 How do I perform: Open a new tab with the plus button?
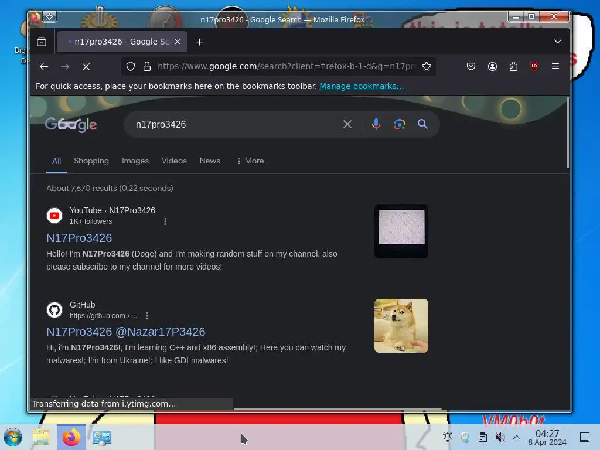click(x=199, y=42)
